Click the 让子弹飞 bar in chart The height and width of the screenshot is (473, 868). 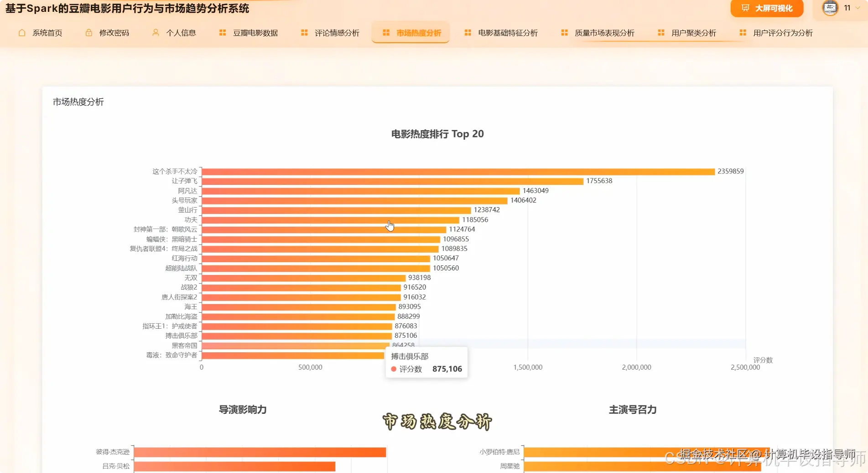(x=393, y=181)
